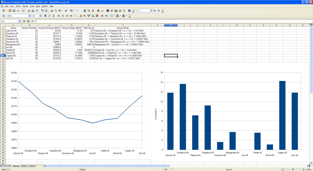Open the Format menu
Viewport: 313px width, 171px height.
coord(25,6)
